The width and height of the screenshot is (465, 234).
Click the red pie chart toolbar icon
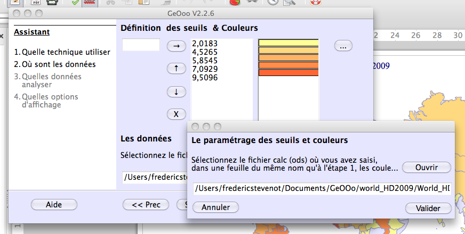click(x=235, y=2)
